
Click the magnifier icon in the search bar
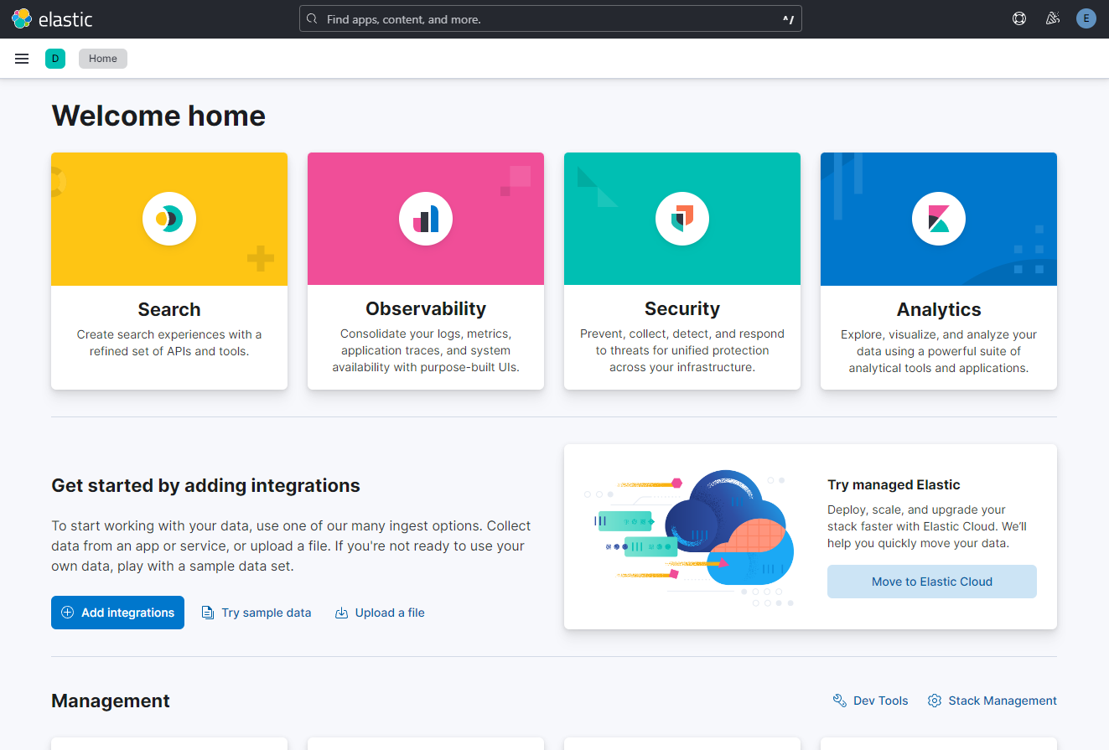pyautogui.click(x=312, y=18)
